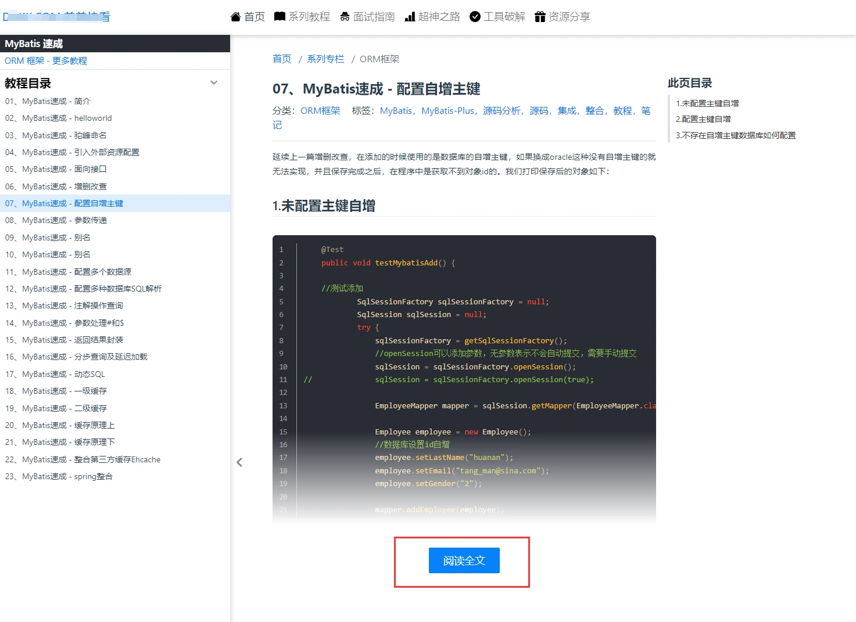Open the 系列专栏 breadcrumb link
Image resolution: width=856 pixels, height=622 pixels.
[325, 59]
